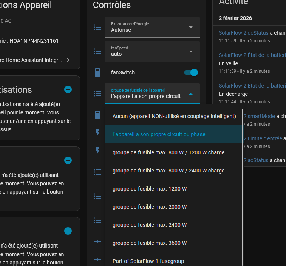The height and width of the screenshot is (266, 286).
Task: Click the upper lightning bolt icon in Contrôles
Action: [x=97, y=132]
